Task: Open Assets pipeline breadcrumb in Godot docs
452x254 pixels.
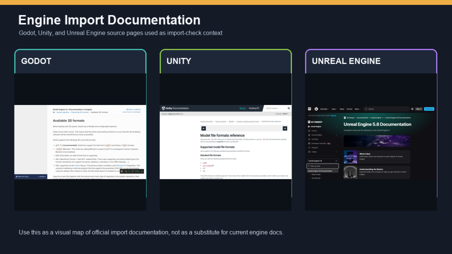Action: 63,112
